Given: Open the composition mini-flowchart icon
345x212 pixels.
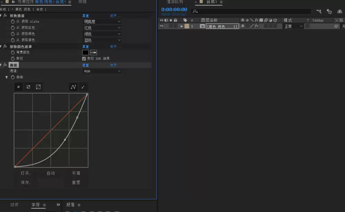Looking at the screenshot, I should (319, 11).
